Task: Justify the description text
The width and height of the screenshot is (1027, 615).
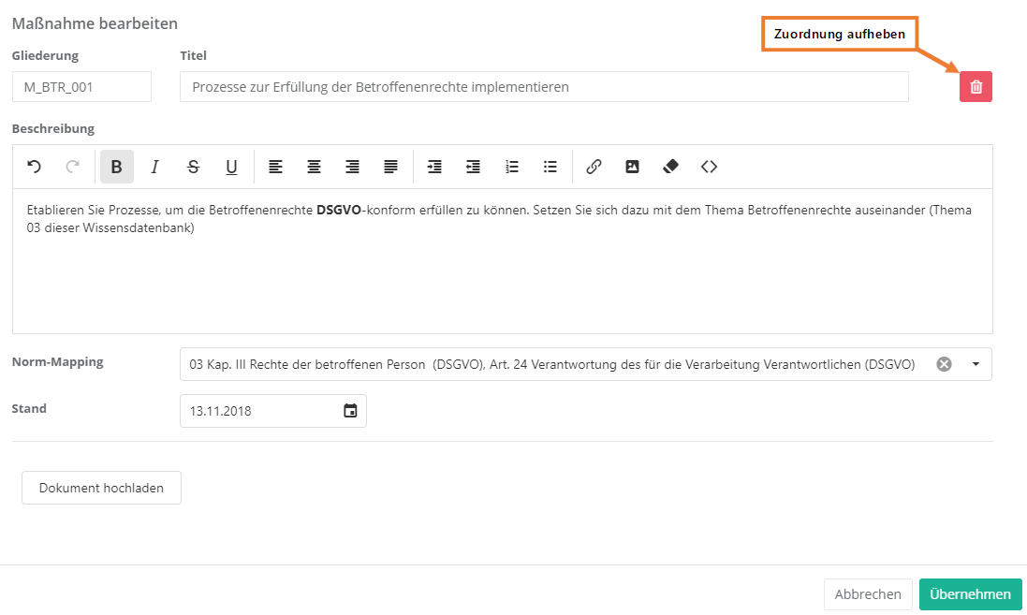Action: click(390, 167)
